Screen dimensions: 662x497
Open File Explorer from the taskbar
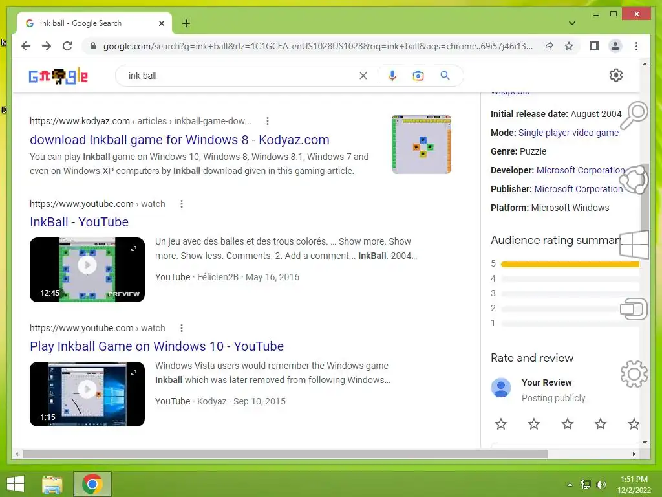point(52,484)
